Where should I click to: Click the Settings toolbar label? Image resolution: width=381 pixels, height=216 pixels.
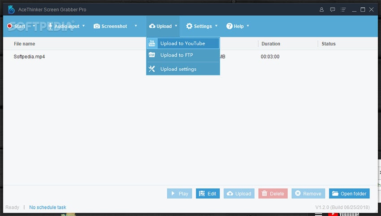click(203, 26)
